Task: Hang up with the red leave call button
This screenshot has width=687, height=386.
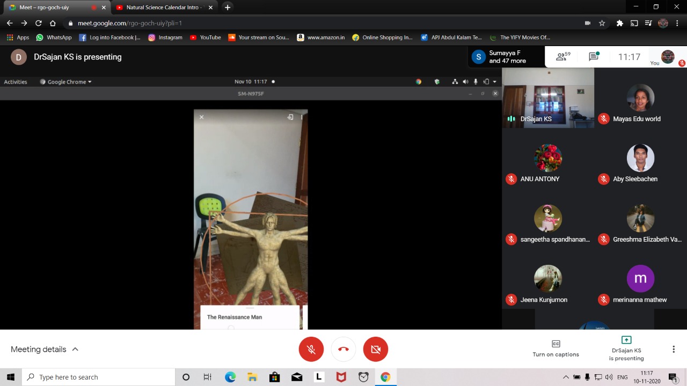Action: coord(343,349)
